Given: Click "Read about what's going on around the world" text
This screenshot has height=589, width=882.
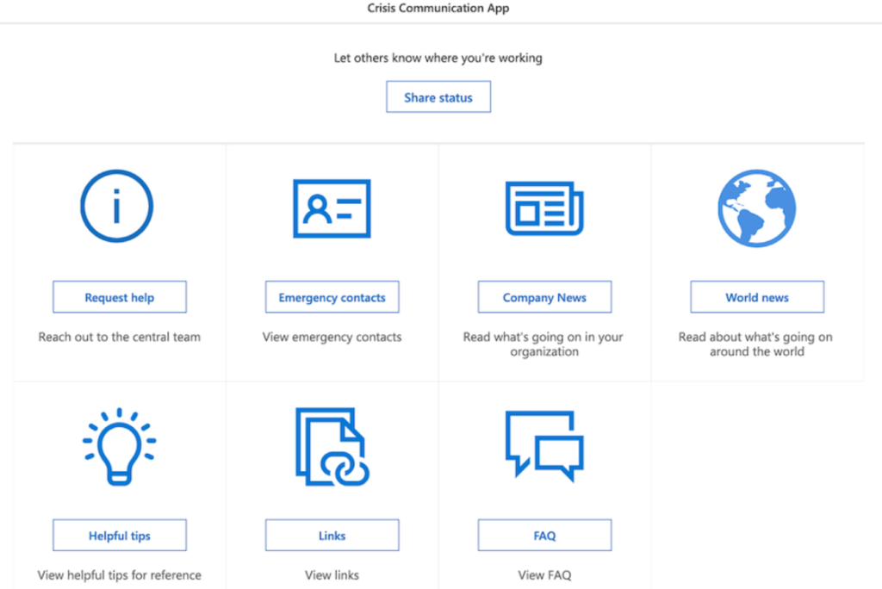Looking at the screenshot, I should point(756,344).
